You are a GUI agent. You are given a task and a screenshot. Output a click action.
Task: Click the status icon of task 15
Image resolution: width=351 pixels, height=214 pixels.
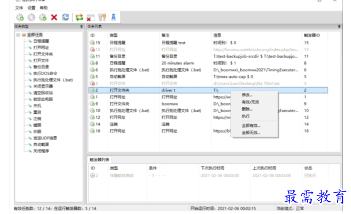92,43
